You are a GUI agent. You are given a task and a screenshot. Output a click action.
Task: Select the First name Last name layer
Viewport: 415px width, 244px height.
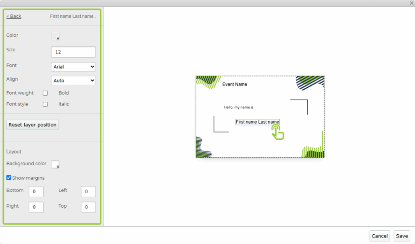(x=257, y=122)
